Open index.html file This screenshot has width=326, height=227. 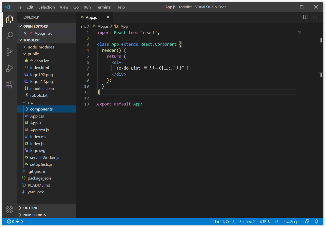tap(46, 68)
